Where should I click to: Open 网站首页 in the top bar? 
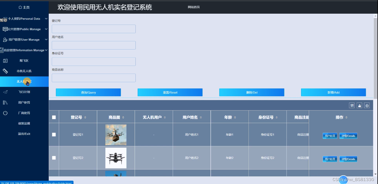[x=194, y=7]
